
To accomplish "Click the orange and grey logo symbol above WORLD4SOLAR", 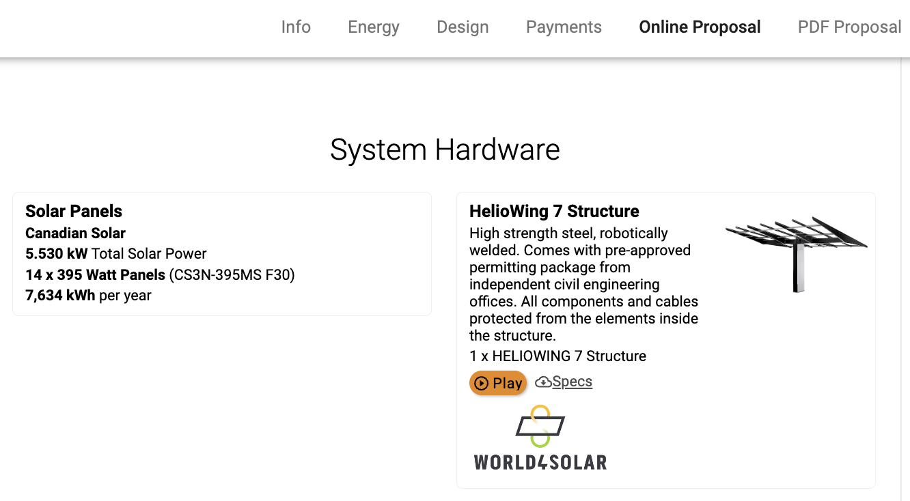I will click(540, 425).
